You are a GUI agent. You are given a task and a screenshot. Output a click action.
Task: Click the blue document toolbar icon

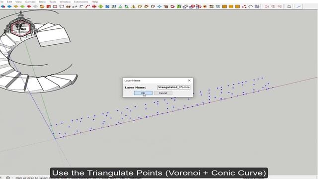pos(257,6)
